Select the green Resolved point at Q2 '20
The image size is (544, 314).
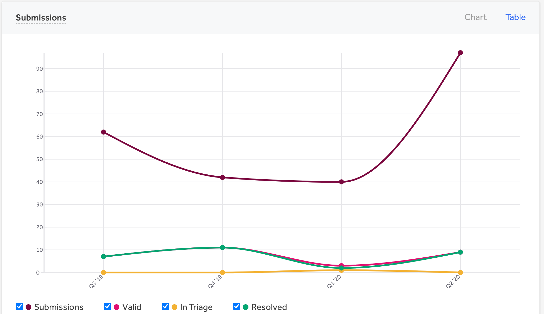(460, 252)
